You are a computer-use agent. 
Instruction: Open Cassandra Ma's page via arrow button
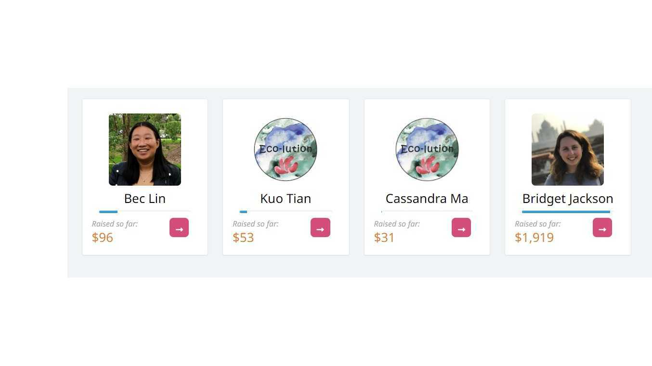[461, 227]
